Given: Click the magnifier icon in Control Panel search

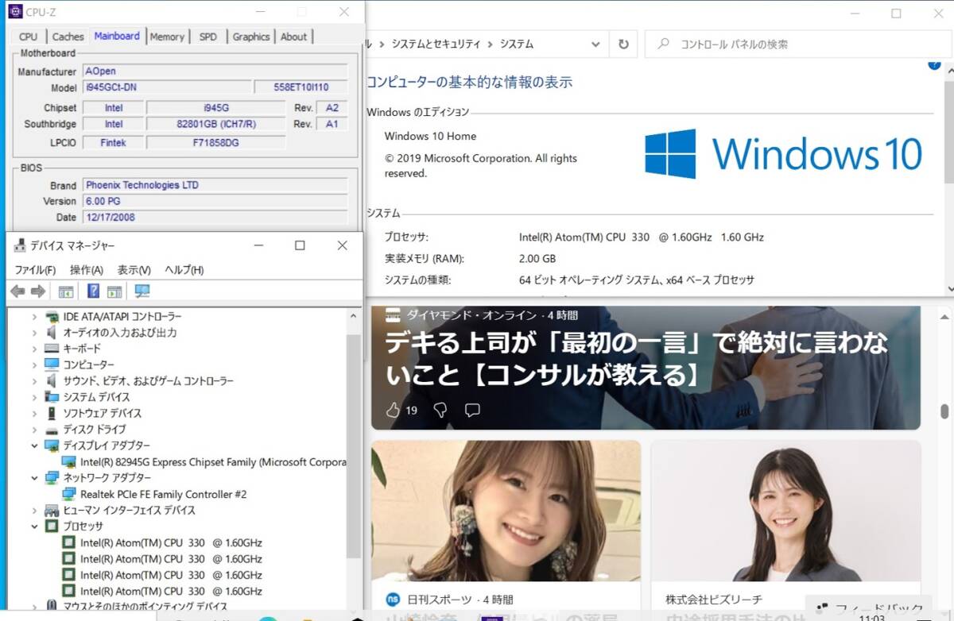Looking at the screenshot, I should (x=663, y=44).
